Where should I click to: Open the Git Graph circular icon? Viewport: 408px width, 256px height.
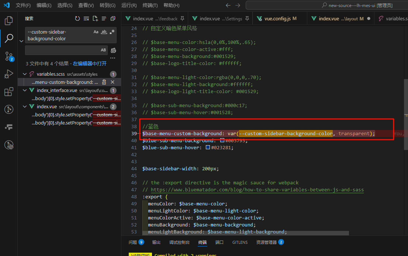[x=9, y=109]
